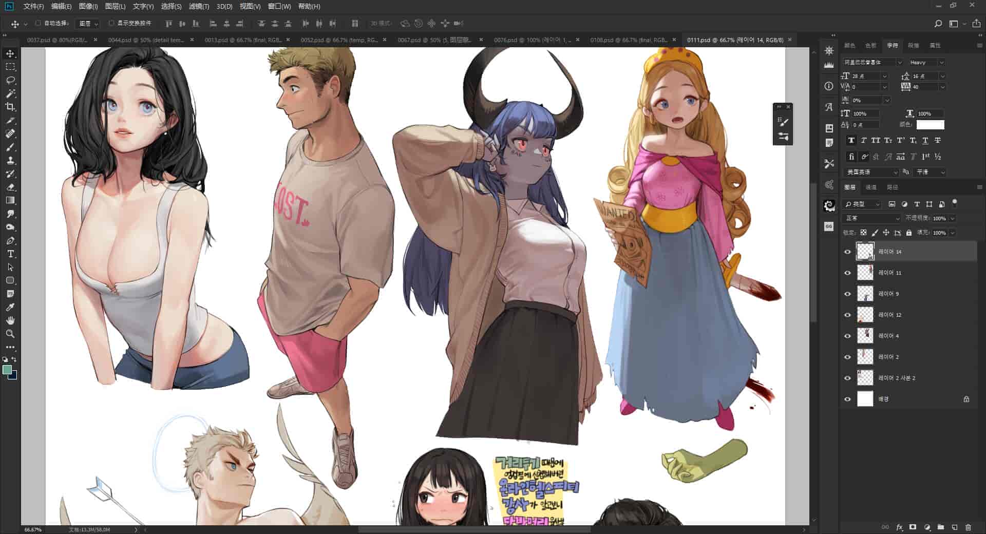Click the font size field in Character panel
Image resolution: width=986 pixels, height=534 pixels.
866,76
